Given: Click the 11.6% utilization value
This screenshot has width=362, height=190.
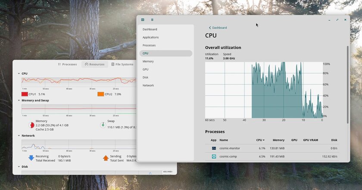Looking at the screenshot, I should (209, 59).
